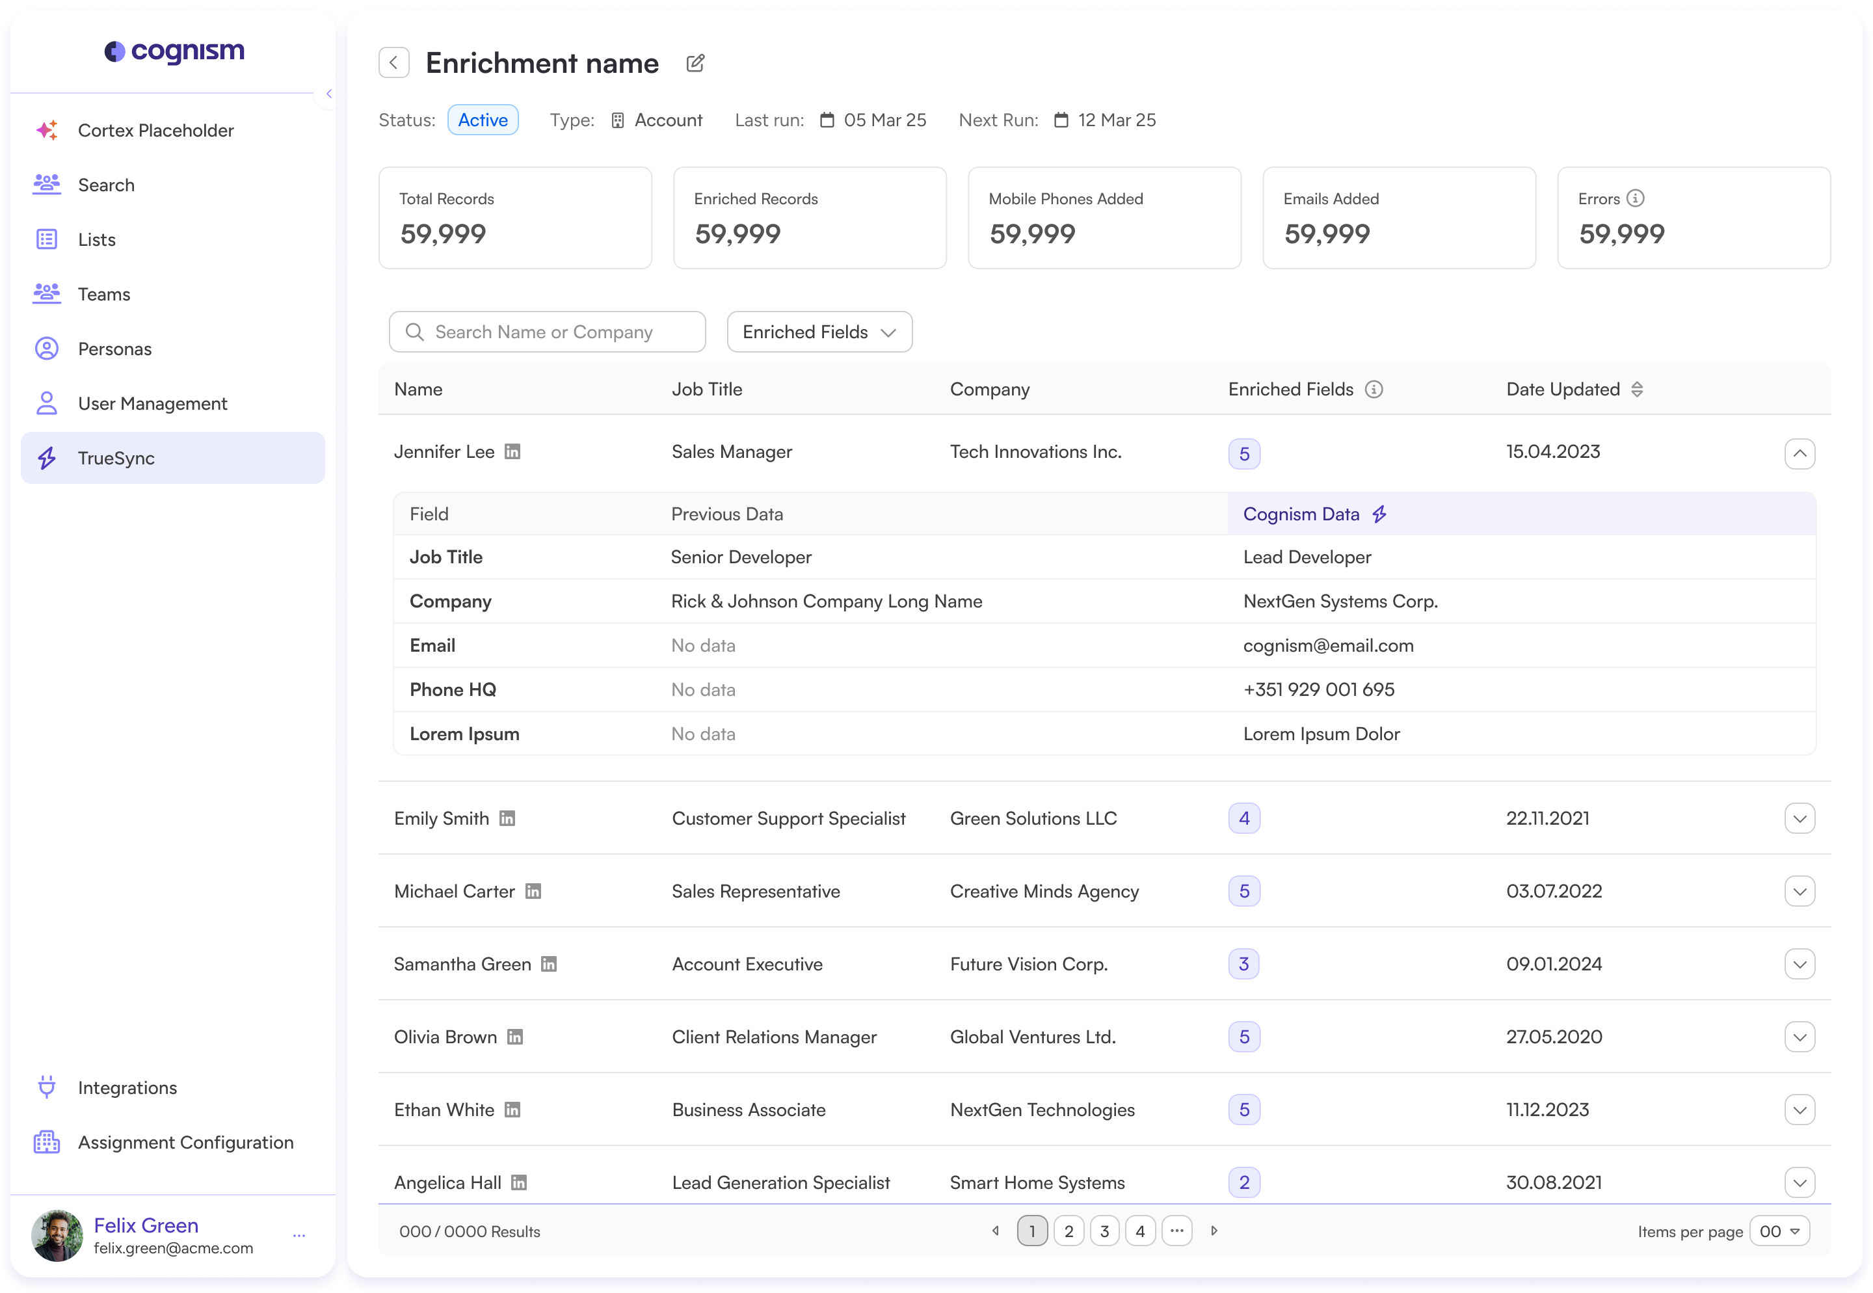The width and height of the screenshot is (1873, 1293).
Task: Open the Items per page dropdown
Action: coord(1779,1231)
